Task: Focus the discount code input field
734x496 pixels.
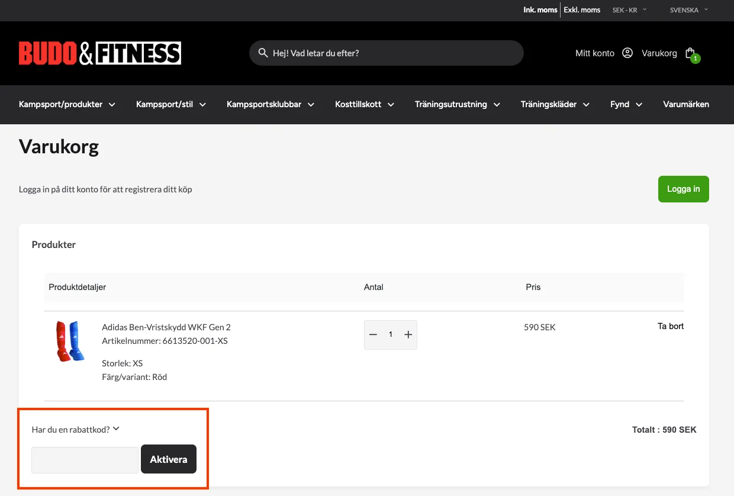Action: 85,460
